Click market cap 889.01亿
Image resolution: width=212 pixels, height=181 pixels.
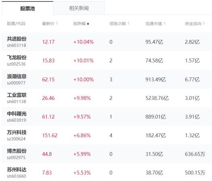pos(155,117)
